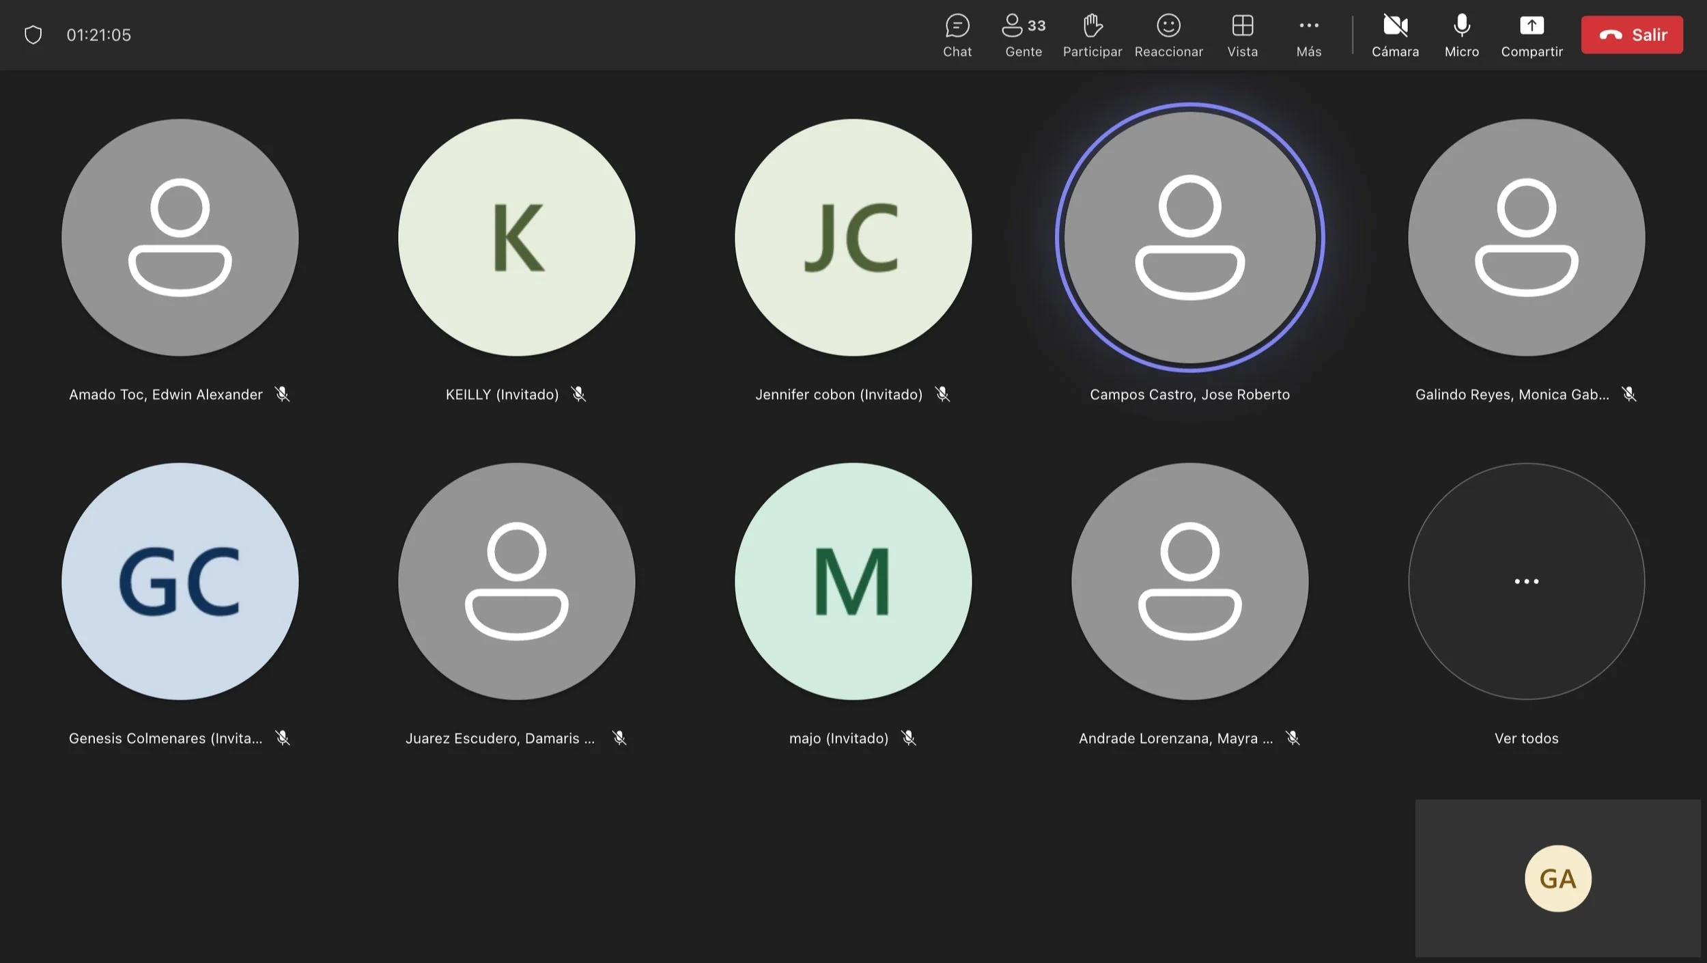Open the Chat panel
Screen dimensions: 1707x963
click(x=957, y=34)
